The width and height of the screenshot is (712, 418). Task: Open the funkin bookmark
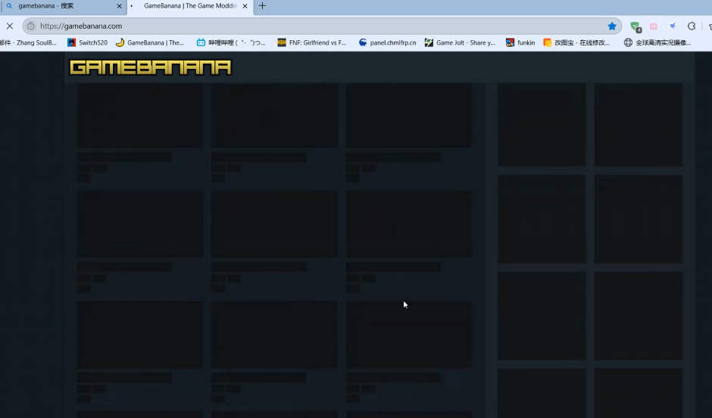(520, 42)
